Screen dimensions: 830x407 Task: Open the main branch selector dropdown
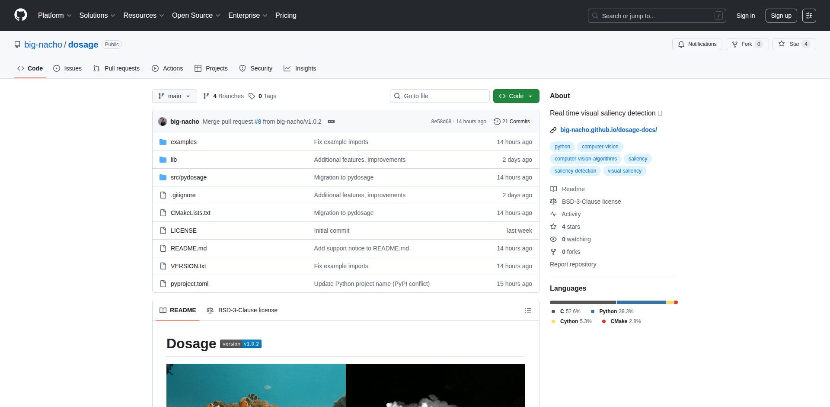[175, 96]
